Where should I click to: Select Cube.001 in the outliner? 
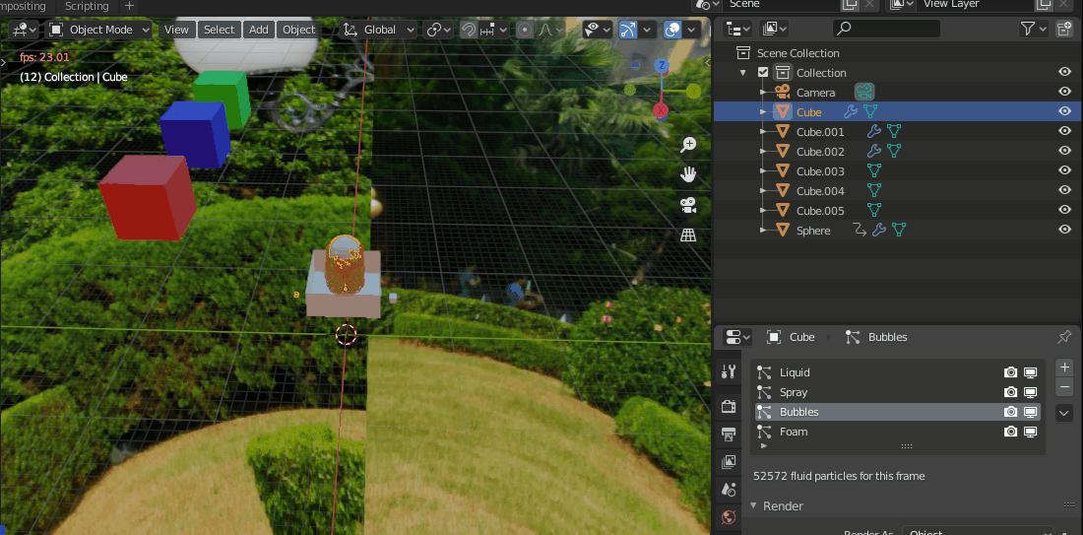820,131
